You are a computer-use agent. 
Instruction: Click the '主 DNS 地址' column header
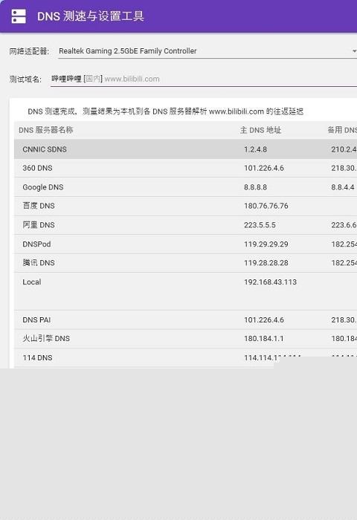click(x=261, y=130)
